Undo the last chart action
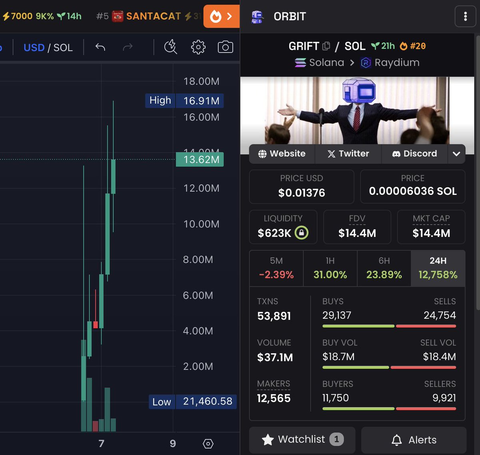Screen dimensions: 480x455 click(100, 47)
